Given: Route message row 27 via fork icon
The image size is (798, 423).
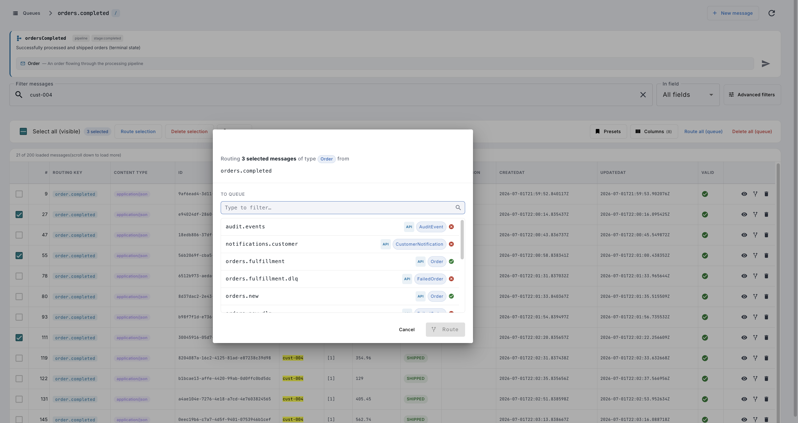Looking at the screenshot, I should click(x=755, y=214).
